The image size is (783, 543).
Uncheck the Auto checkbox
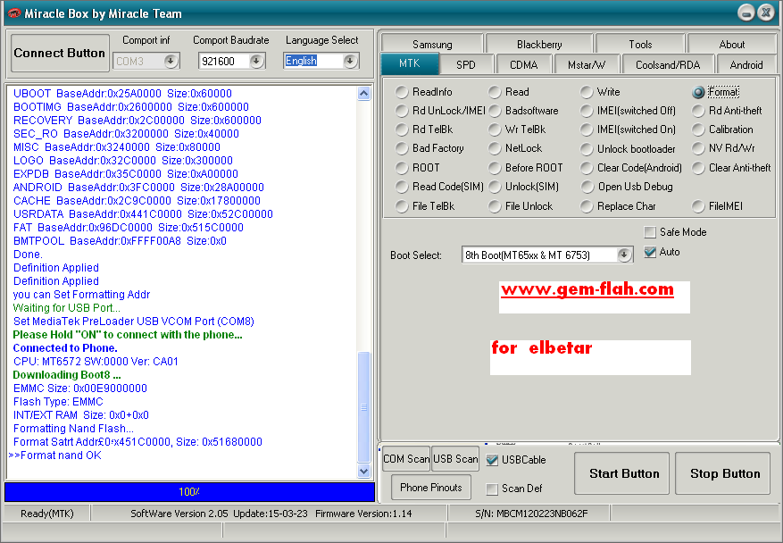point(650,252)
